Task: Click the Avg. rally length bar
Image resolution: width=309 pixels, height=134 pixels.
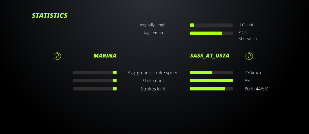Action: click(x=212, y=25)
